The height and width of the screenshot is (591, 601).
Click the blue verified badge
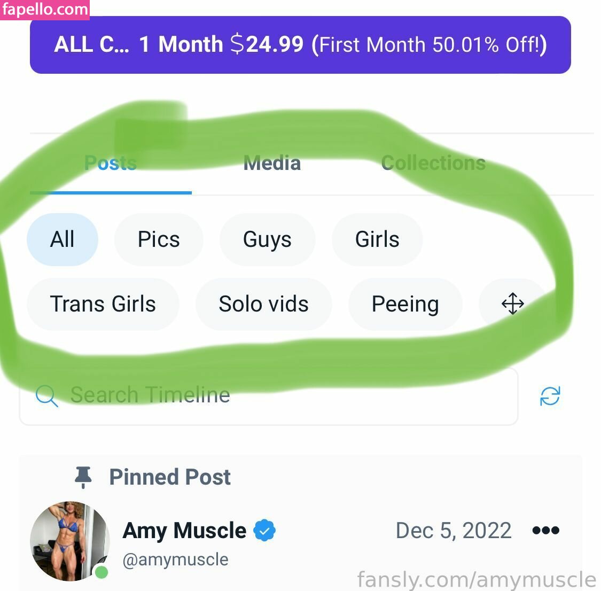(264, 531)
